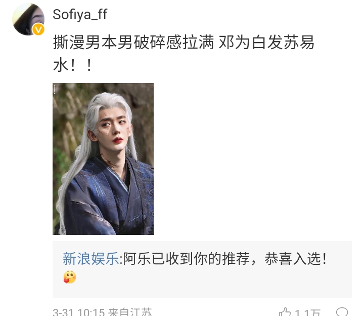Open Sofiya_ff's profile avatar
Image resolution: width=364 pixels, height=316 pixels.
(x=28, y=19)
